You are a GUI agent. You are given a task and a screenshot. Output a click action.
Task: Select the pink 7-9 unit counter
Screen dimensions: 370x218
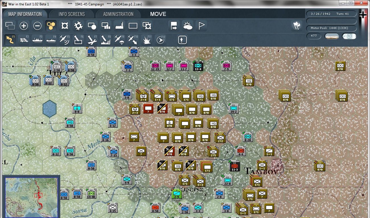click(226, 66)
